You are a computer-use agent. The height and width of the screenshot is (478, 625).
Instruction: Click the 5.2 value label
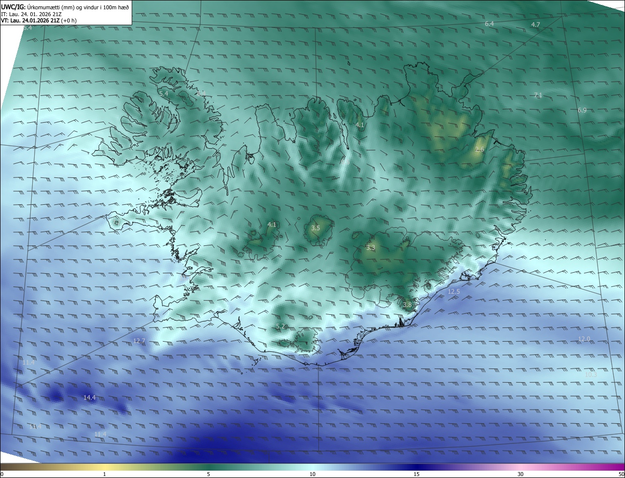tap(280, 326)
